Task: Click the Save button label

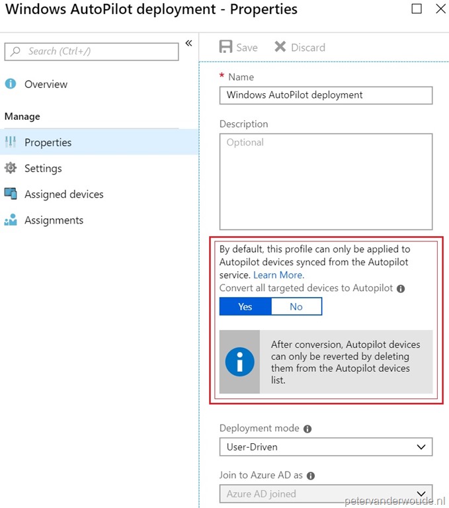Action: pyautogui.click(x=247, y=48)
